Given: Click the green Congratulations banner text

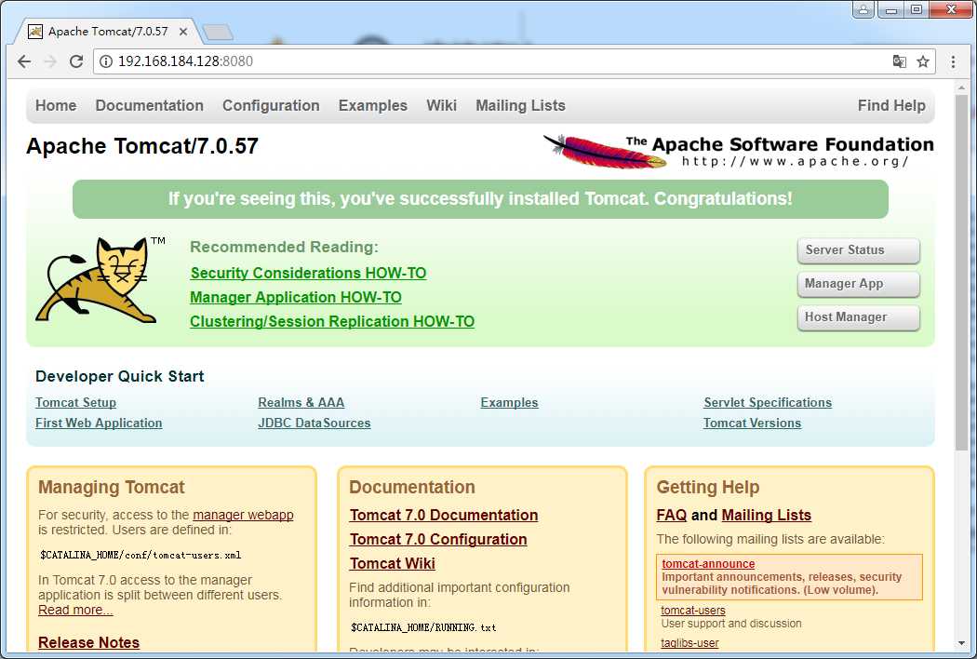Looking at the screenshot, I should 480,199.
